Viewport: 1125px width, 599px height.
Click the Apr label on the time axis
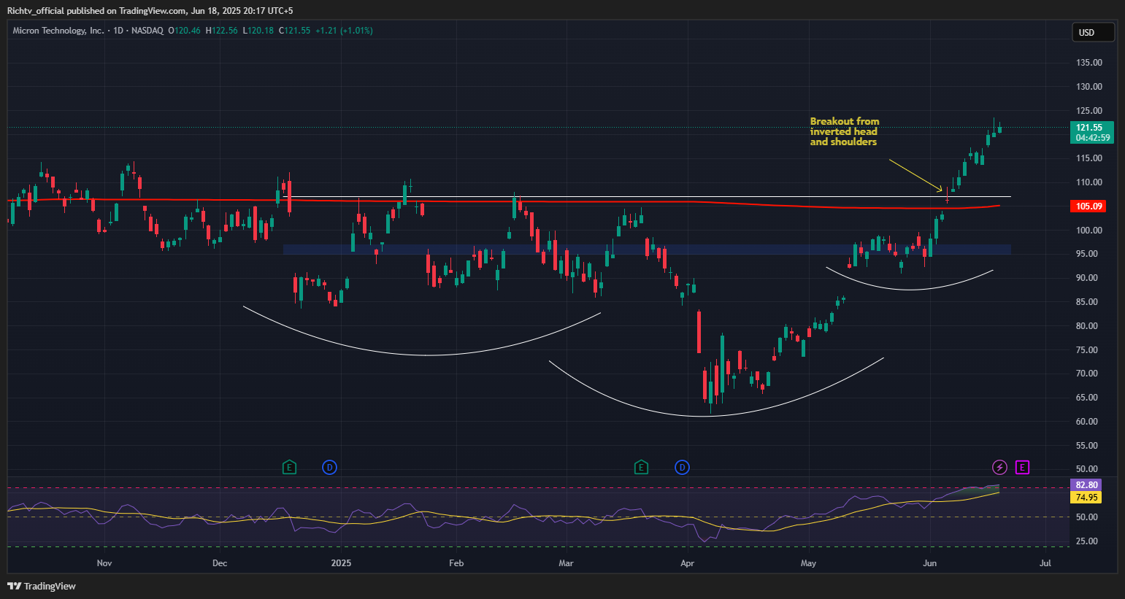[x=687, y=563]
